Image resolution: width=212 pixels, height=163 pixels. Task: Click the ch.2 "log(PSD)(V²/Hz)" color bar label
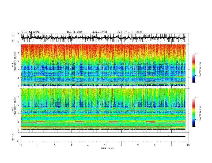[x=200, y=113]
